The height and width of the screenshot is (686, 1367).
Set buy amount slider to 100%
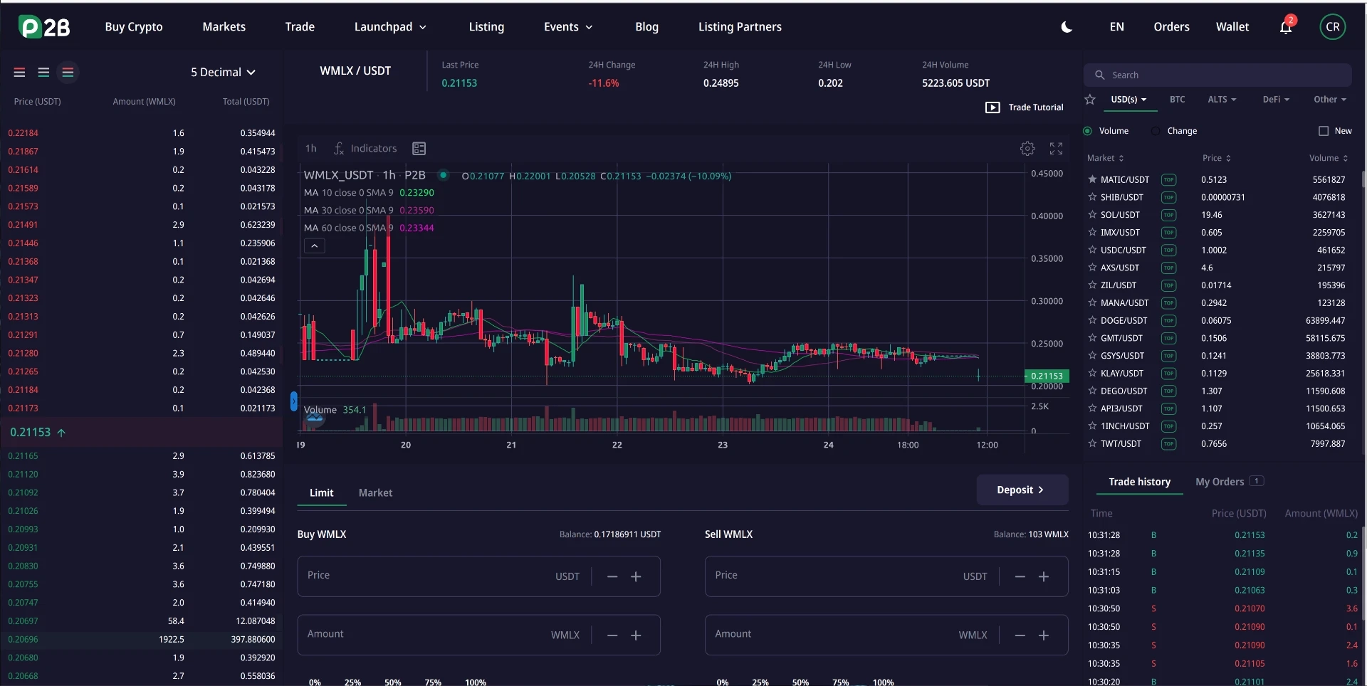(x=476, y=682)
